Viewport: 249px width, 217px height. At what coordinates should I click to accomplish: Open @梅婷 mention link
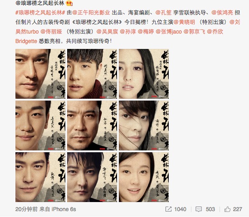(x=146, y=32)
